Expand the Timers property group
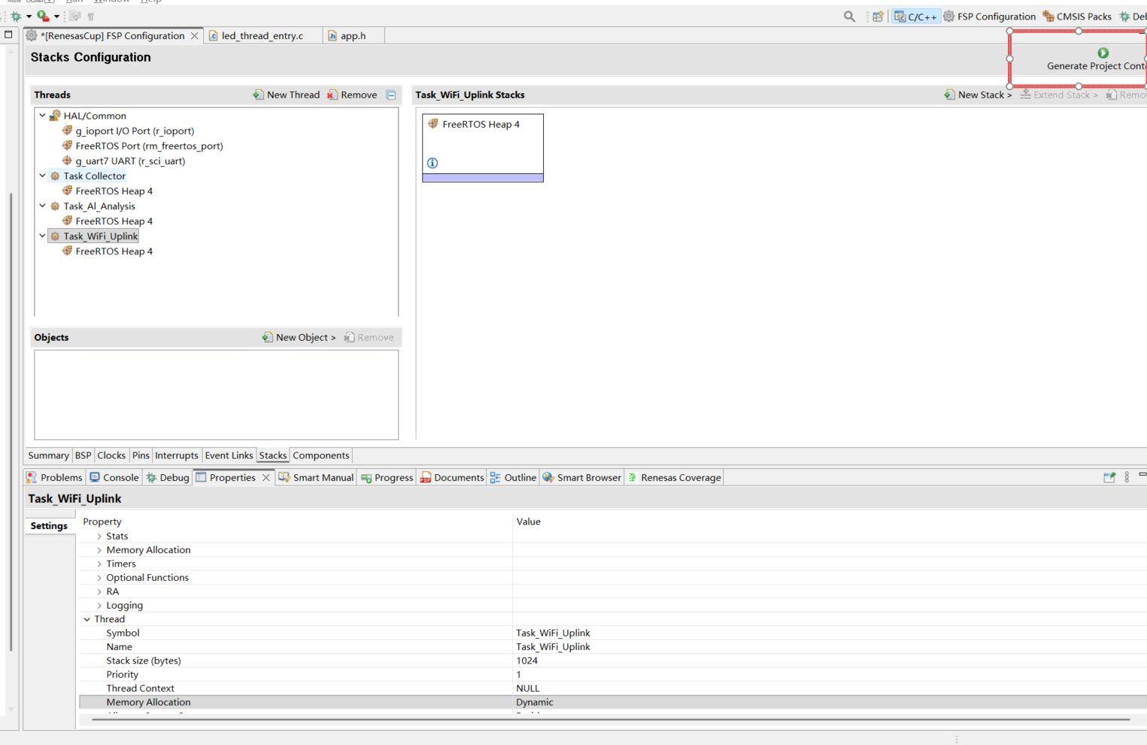 click(99, 564)
